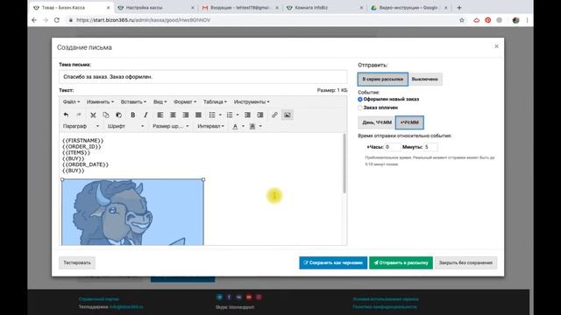Click the Часы hours input
The height and width of the screenshot is (315, 561).
click(393, 147)
